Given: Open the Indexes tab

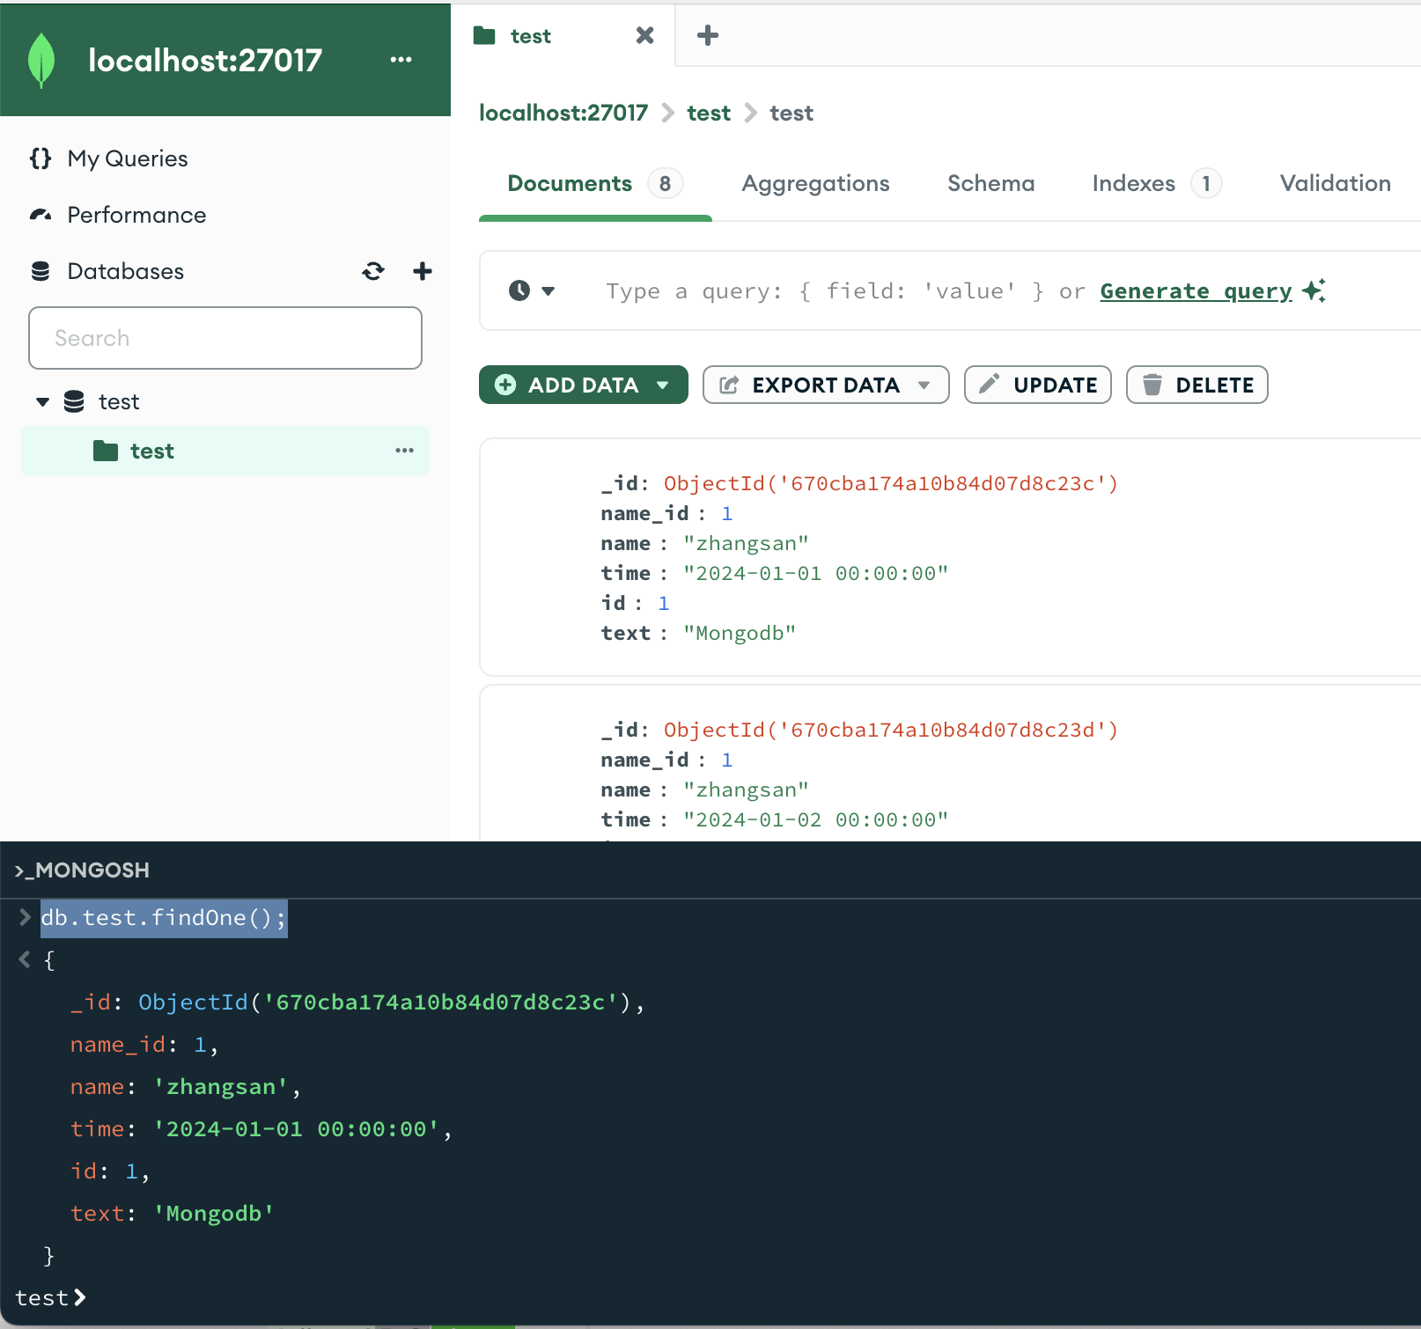Looking at the screenshot, I should (x=1133, y=183).
